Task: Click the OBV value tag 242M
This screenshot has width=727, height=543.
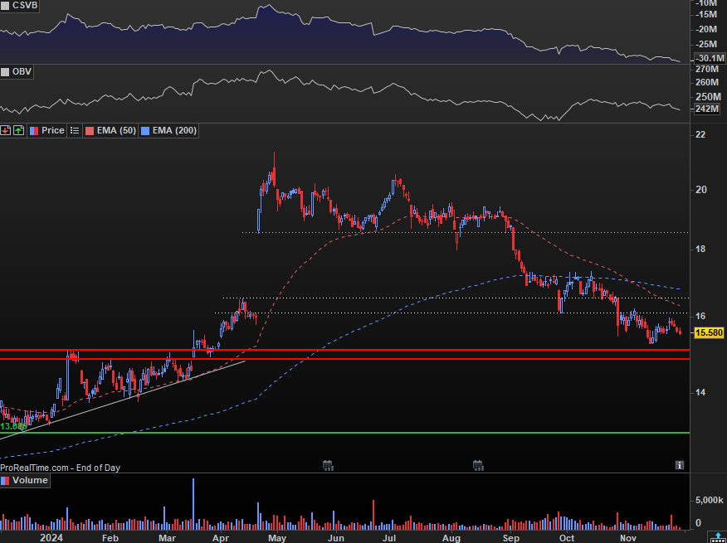Action: (x=708, y=109)
